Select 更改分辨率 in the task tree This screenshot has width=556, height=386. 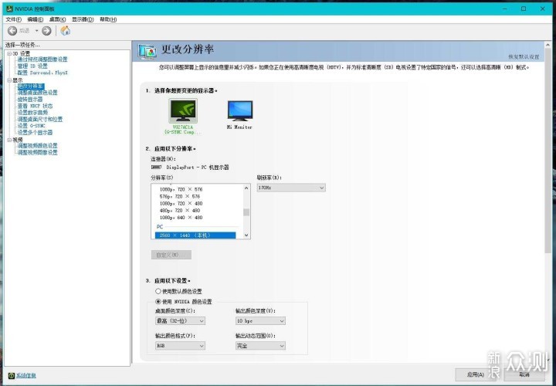click(x=31, y=86)
